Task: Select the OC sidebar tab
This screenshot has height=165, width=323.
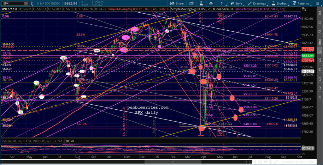Action: 320,60
